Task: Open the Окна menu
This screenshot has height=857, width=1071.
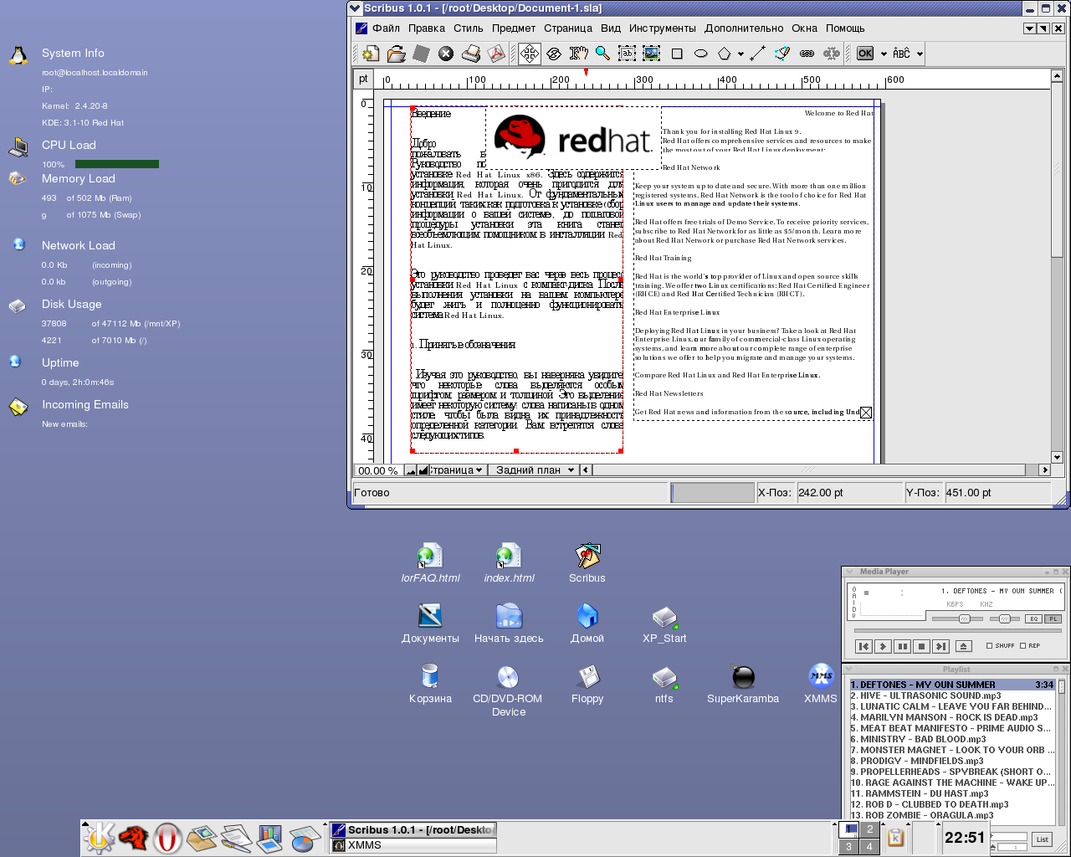Action: coord(805,28)
